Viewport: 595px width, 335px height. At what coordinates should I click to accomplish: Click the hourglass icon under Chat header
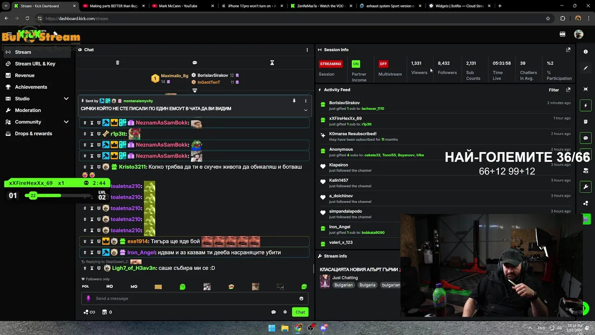point(272,63)
